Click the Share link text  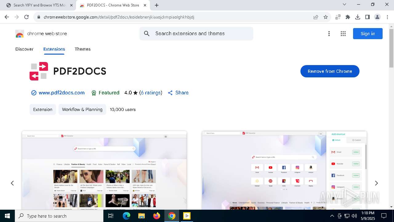[x=182, y=93]
